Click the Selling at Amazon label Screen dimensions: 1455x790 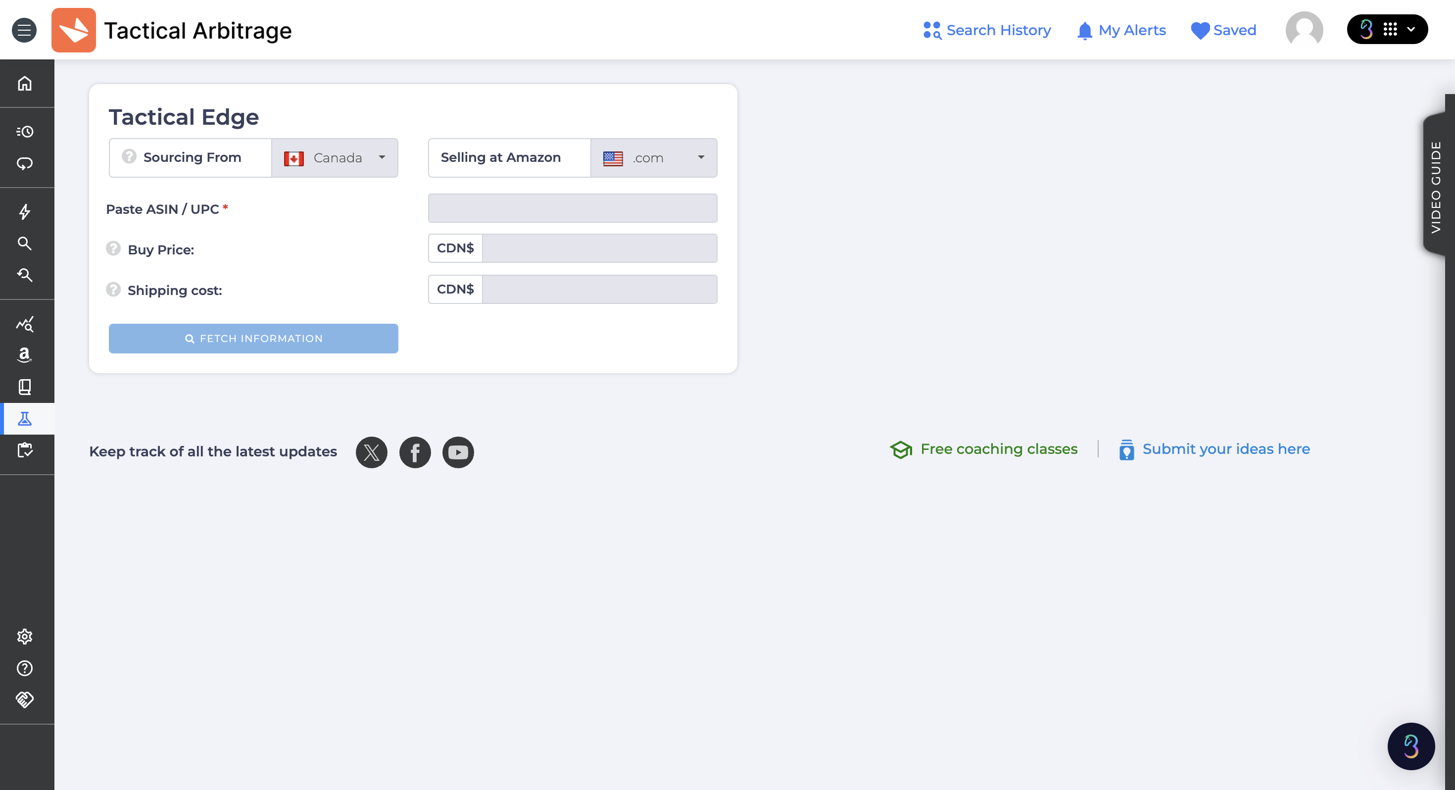pos(500,157)
